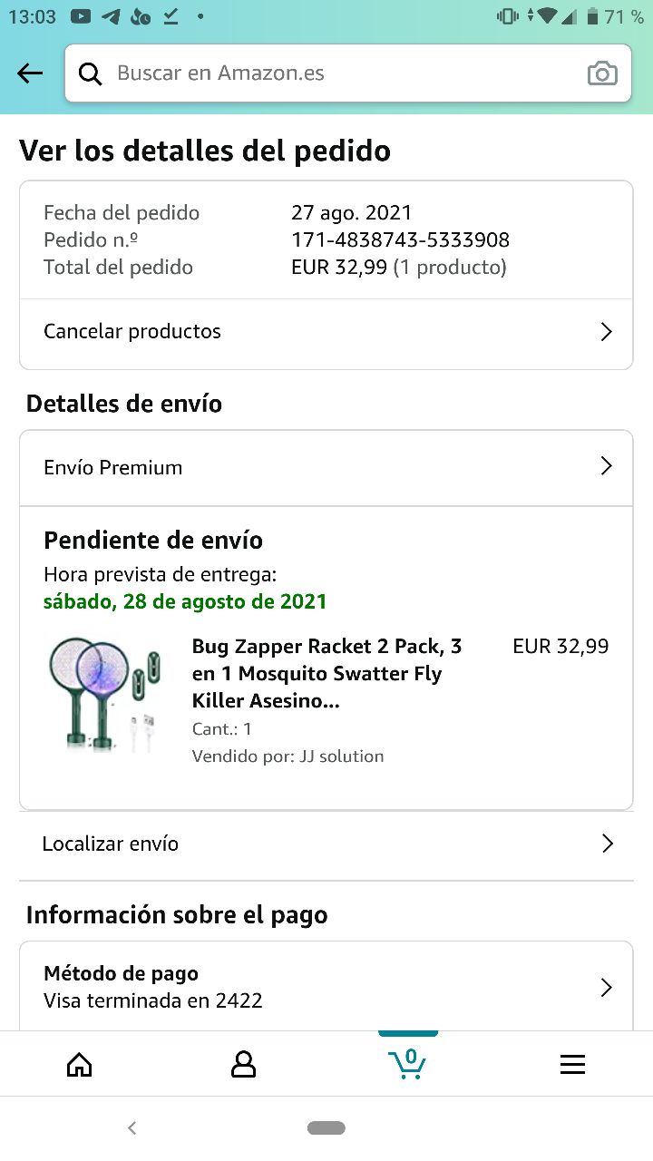Open the account profile tab icon
653x1161 pixels.
(x=243, y=1064)
